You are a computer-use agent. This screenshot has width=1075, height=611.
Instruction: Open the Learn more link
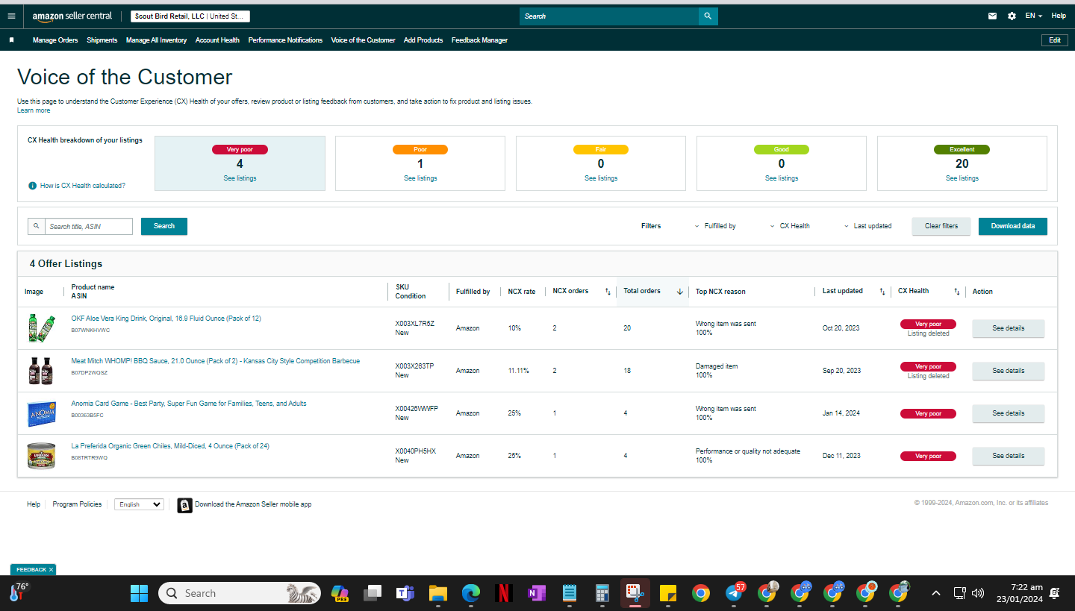click(x=34, y=110)
